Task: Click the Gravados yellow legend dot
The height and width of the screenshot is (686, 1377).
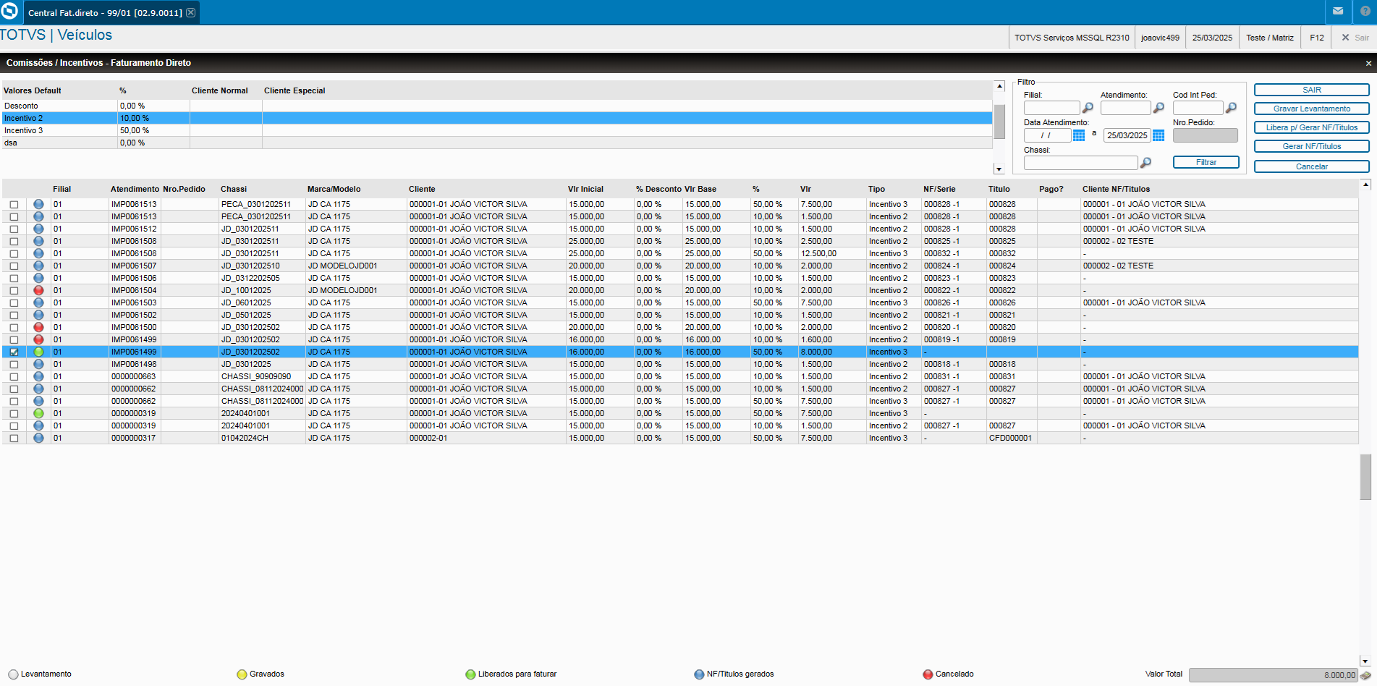Action: tap(242, 674)
